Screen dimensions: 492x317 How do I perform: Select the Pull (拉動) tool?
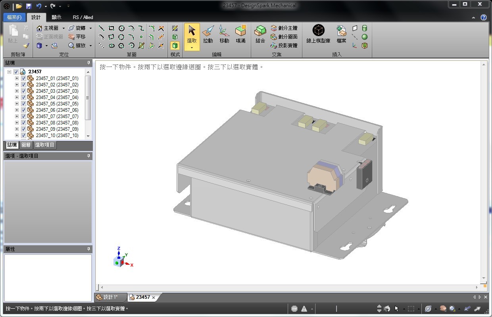[208, 34]
